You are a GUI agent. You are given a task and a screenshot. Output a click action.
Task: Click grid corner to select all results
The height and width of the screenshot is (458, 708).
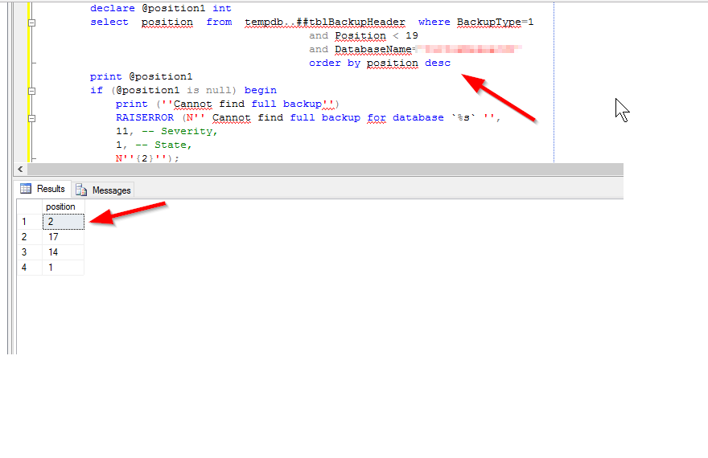coord(29,207)
